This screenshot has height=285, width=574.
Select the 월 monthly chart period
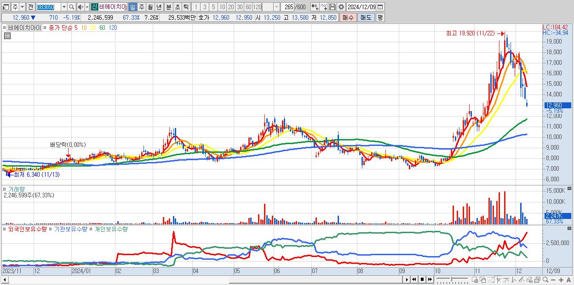[x=150, y=7]
